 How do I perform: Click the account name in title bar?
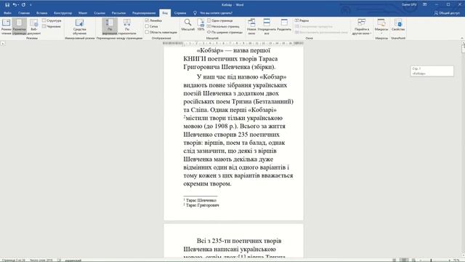(408, 5)
